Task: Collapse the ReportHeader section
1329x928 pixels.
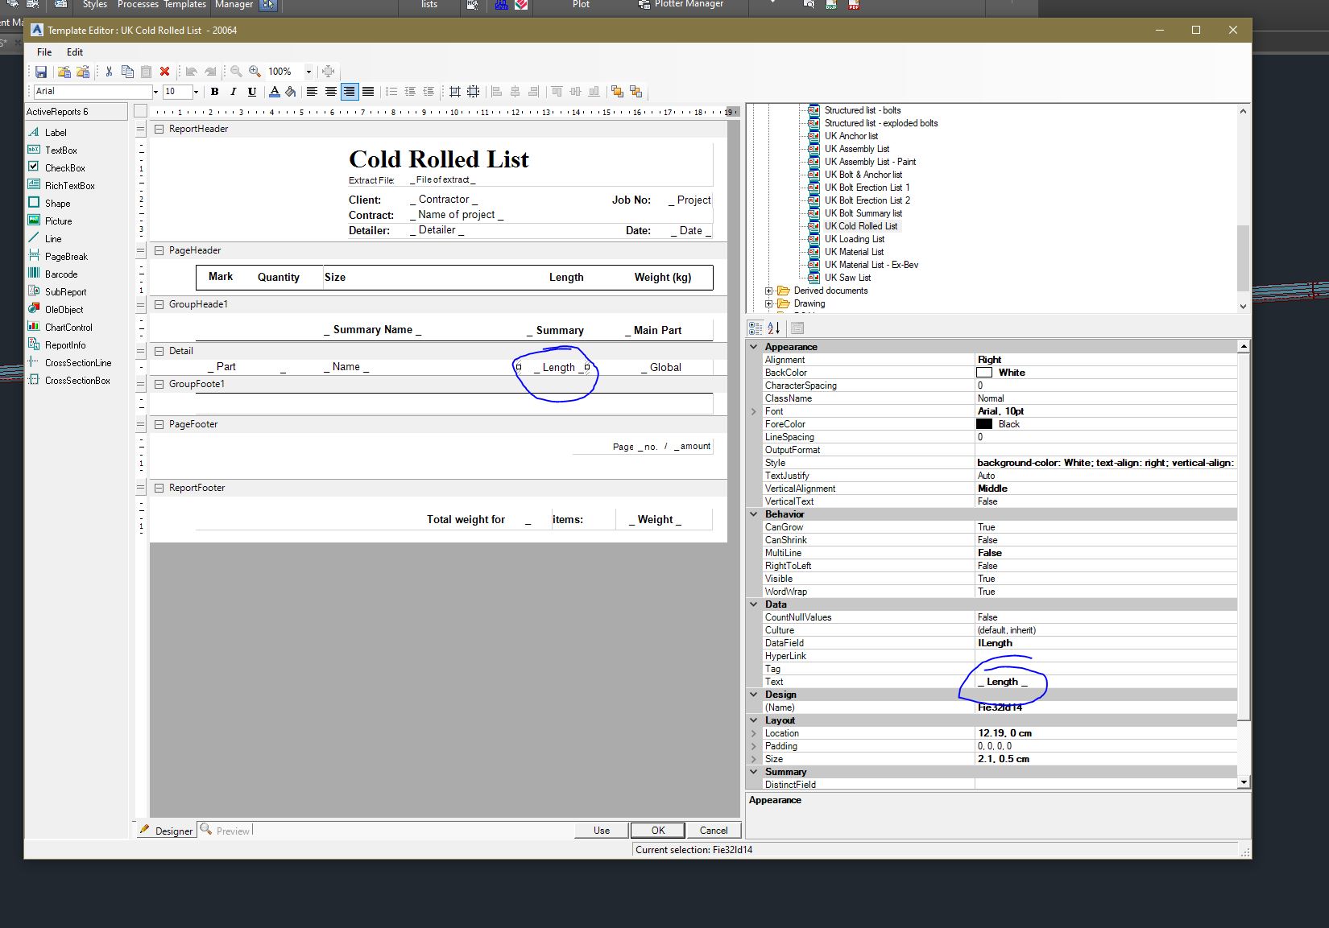Action: [159, 129]
